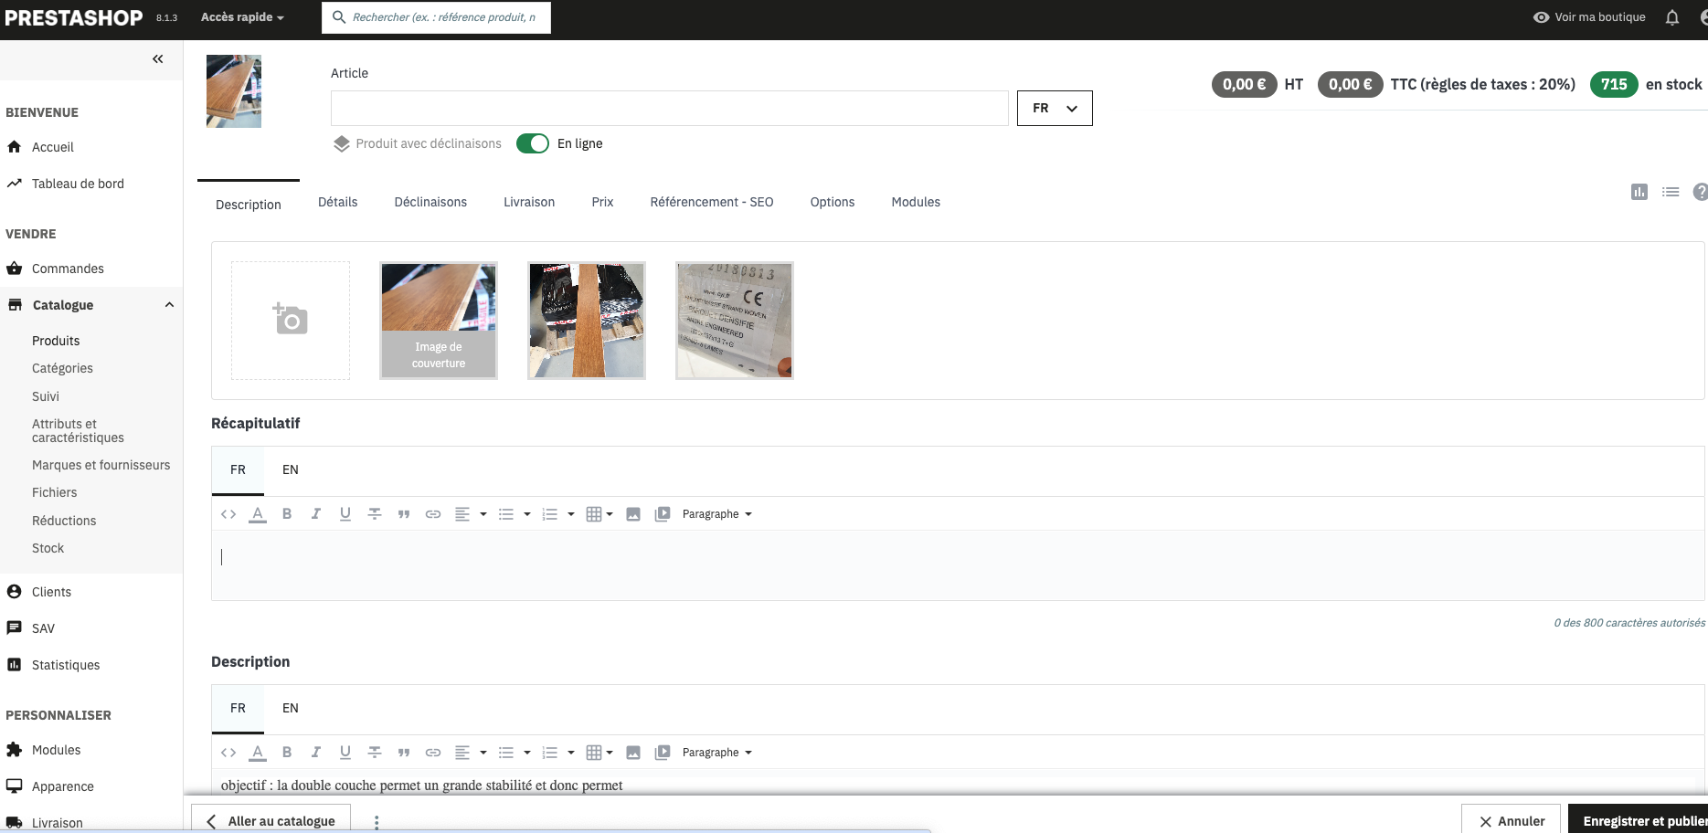
Task: Switch to the Livraison tab
Action: click(x=529, y=202)
